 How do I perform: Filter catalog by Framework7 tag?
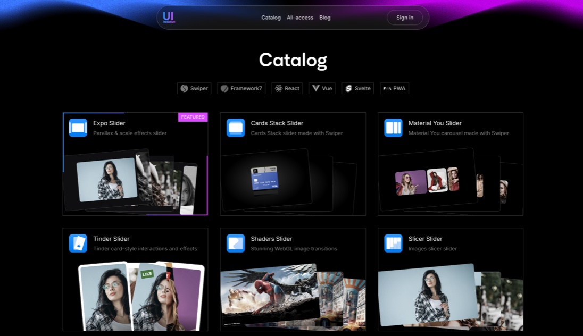click(x=241, y=88)
